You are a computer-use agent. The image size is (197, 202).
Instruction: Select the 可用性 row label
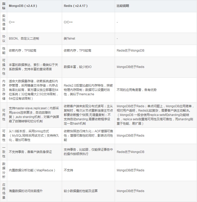point(4,115)
